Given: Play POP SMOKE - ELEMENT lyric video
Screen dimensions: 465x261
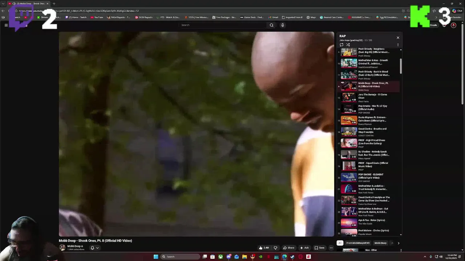Looking at the screenshot, I should pos(369,178).
